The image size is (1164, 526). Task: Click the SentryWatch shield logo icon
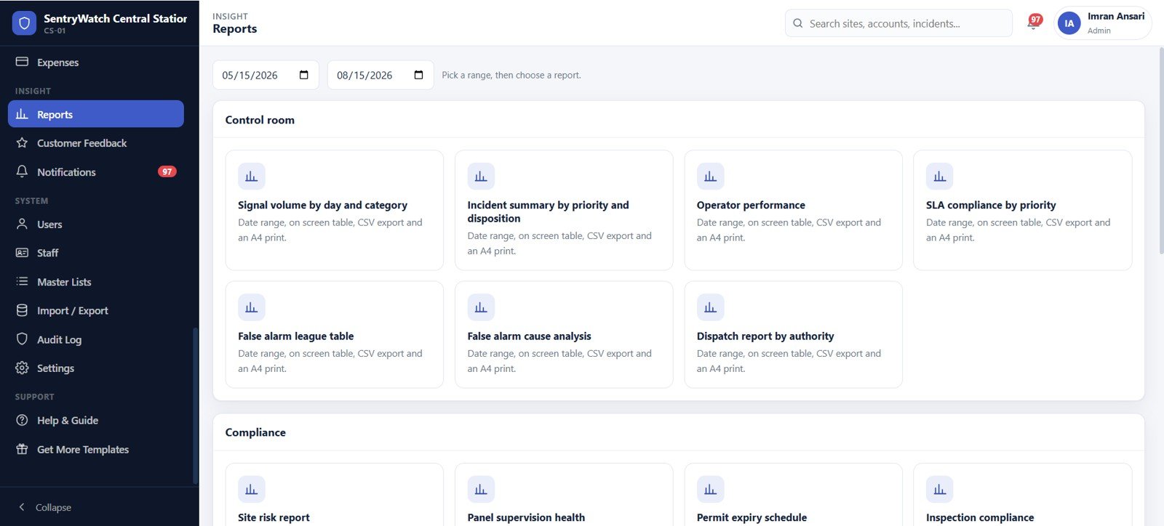24,23
